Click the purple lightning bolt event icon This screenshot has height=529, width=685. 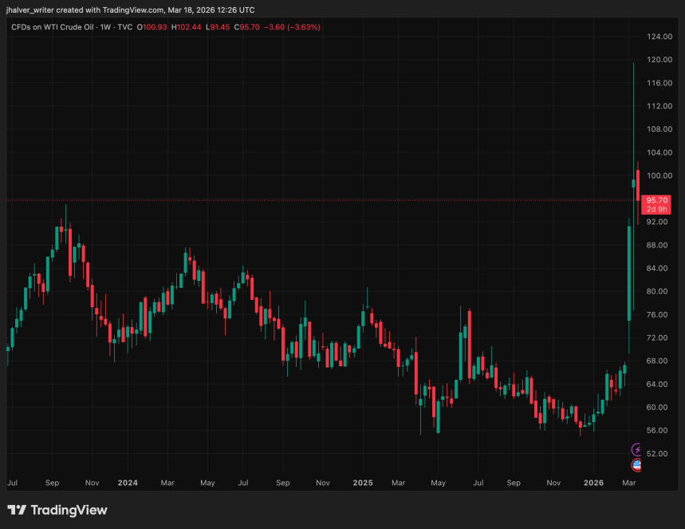click(636, 450)
